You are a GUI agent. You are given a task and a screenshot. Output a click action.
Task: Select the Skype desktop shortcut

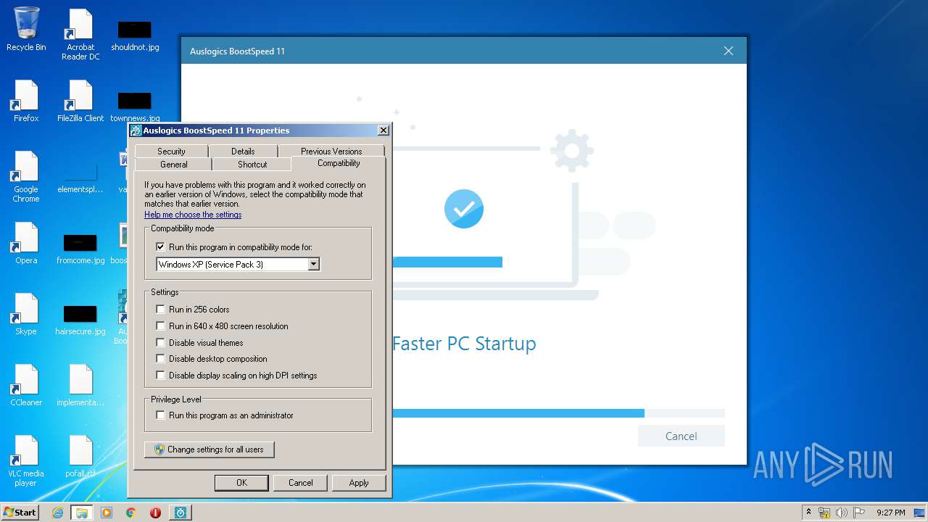26,313
